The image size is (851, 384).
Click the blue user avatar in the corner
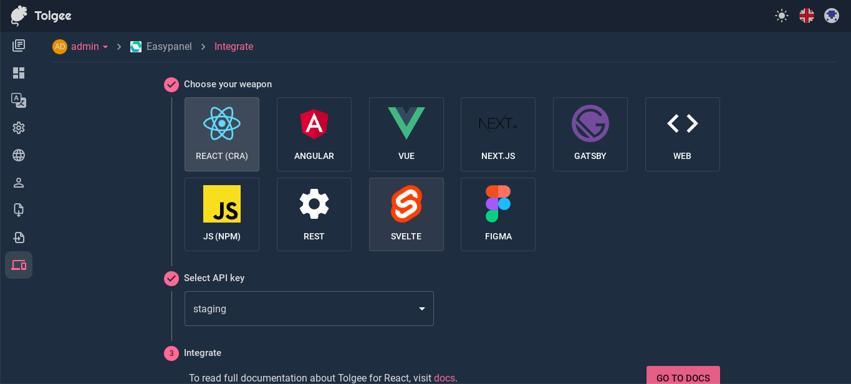click(x=831, y=16)
